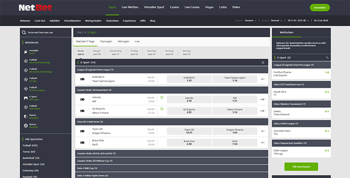
Task: Click the Virtueller Sport icon in Beliebteste
Action: click(25, 52)
